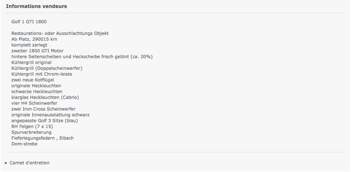Select the Kühlergrill original line
The height and width of the screenshot is (172, 351).
tap(31, 62)
